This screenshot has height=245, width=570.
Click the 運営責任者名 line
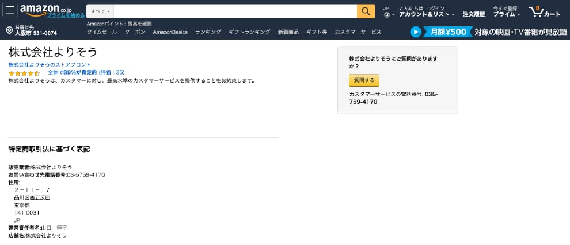[x=38, y=228]
